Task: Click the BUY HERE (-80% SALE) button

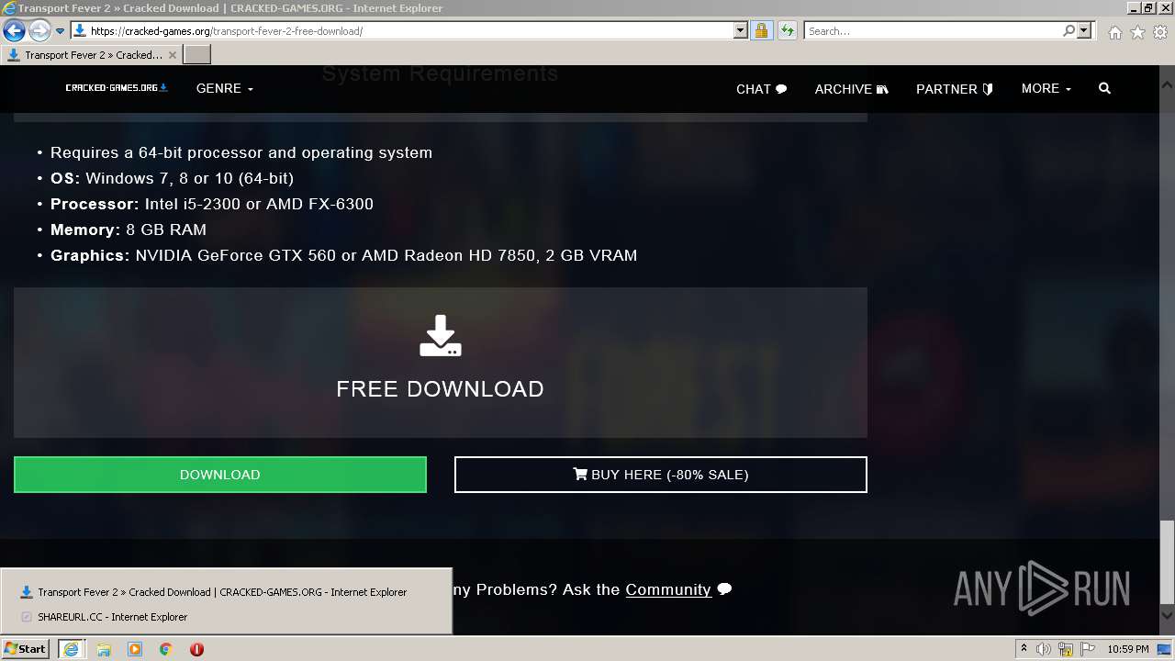Action: click(x=661, y=475)
